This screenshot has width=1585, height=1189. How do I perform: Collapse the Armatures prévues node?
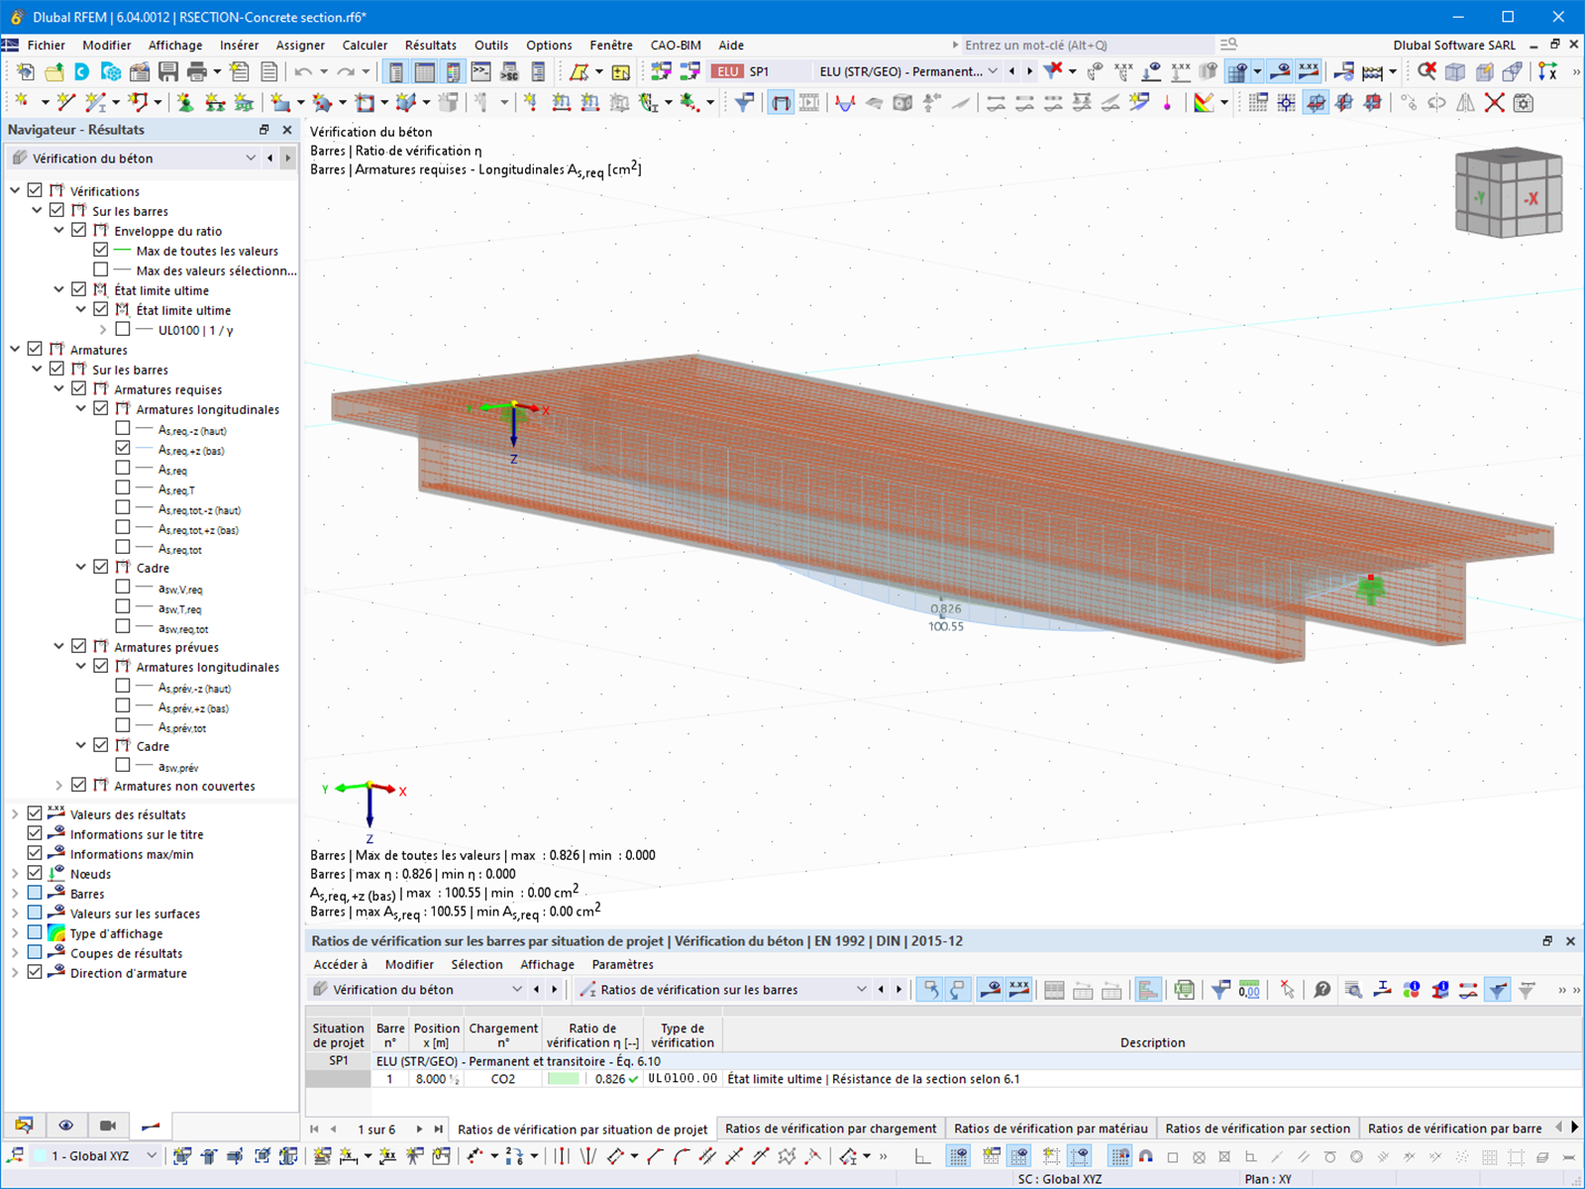pyautogui.click(x=59, y=646)
